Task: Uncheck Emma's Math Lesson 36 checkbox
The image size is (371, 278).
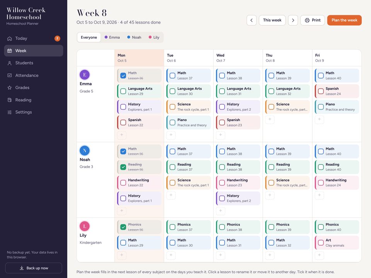Action: click(x=123, y=76)
